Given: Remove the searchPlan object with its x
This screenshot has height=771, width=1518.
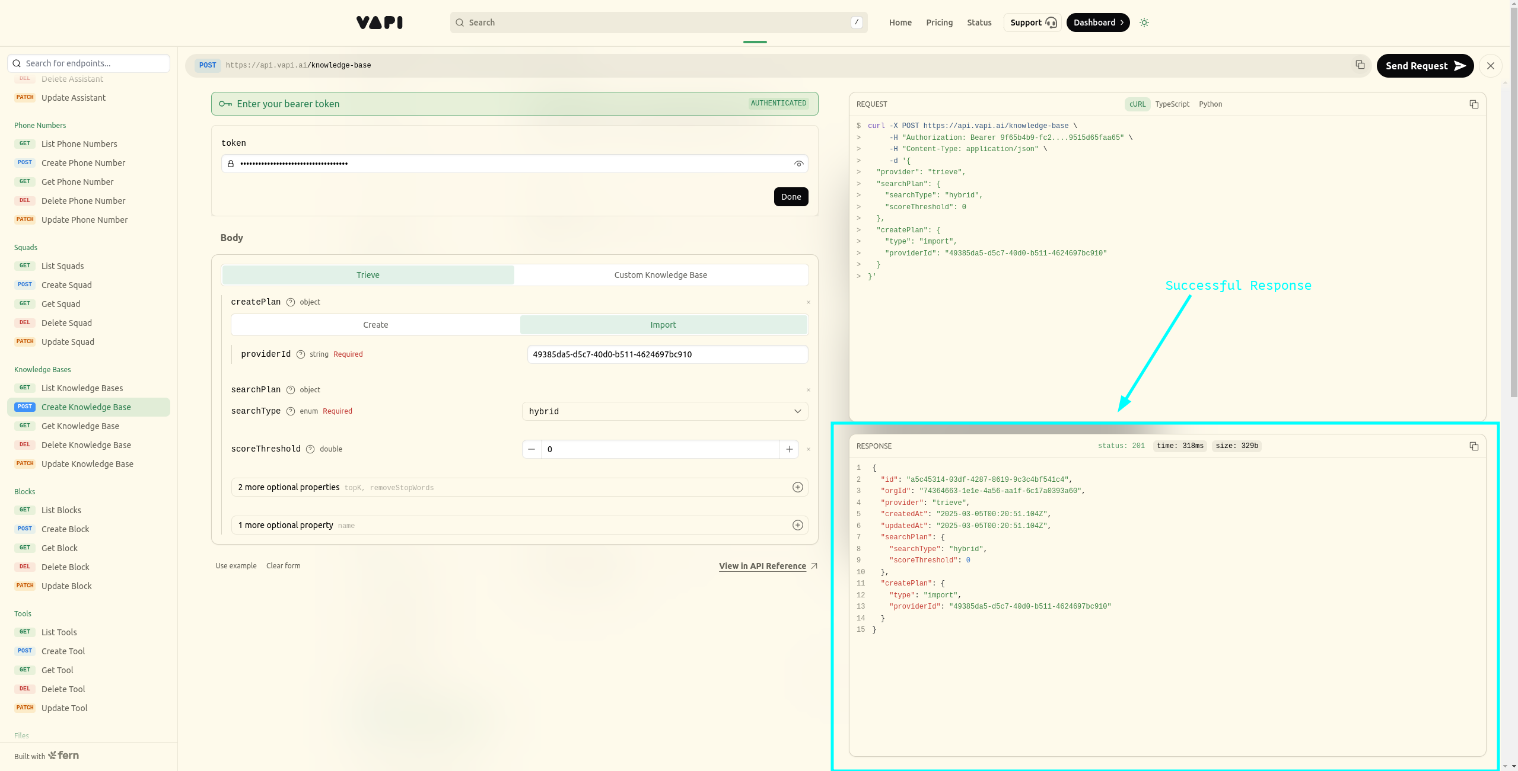Looking at the screenshot, I should (x=808, y=390).
